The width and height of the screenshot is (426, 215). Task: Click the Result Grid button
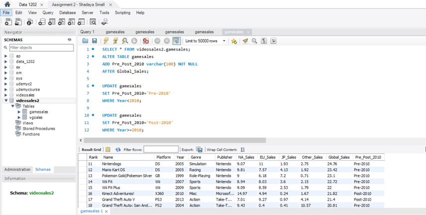[x=91, y=149]
